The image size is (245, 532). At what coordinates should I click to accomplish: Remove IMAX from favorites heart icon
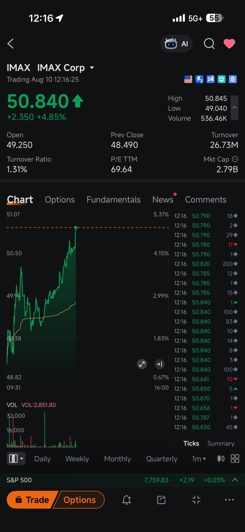[229, 44]
